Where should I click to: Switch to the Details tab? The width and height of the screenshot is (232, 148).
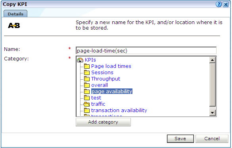pos(15,14)
